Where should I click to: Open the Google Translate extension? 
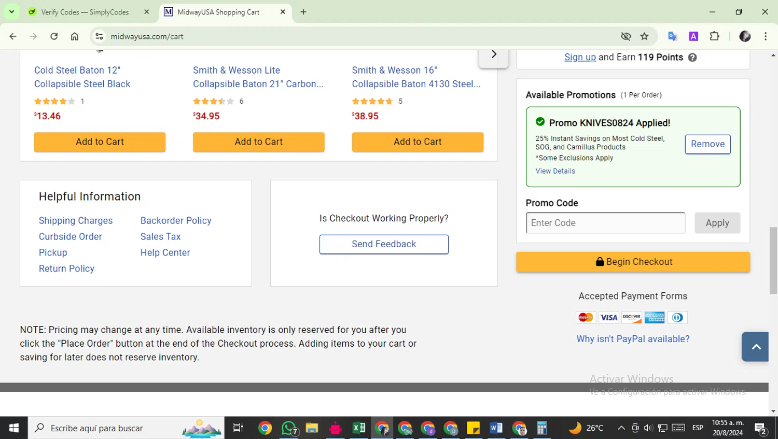point(673,36)
